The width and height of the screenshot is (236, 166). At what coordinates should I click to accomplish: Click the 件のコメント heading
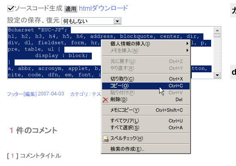coord(37,130)
